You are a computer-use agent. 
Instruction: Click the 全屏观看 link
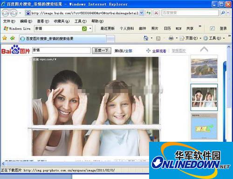159,51
